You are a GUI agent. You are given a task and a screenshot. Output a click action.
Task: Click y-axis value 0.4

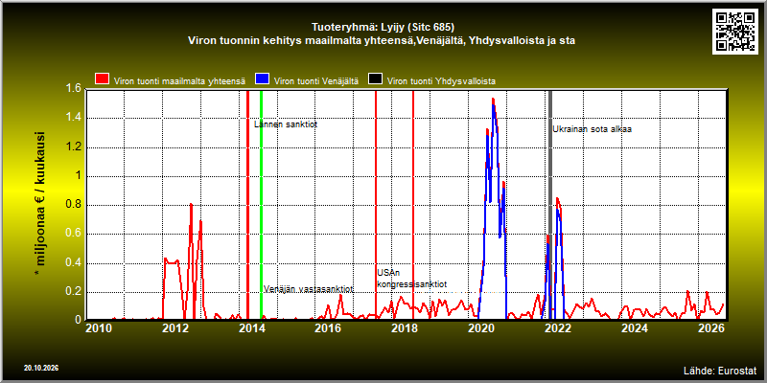click(74, 263)
